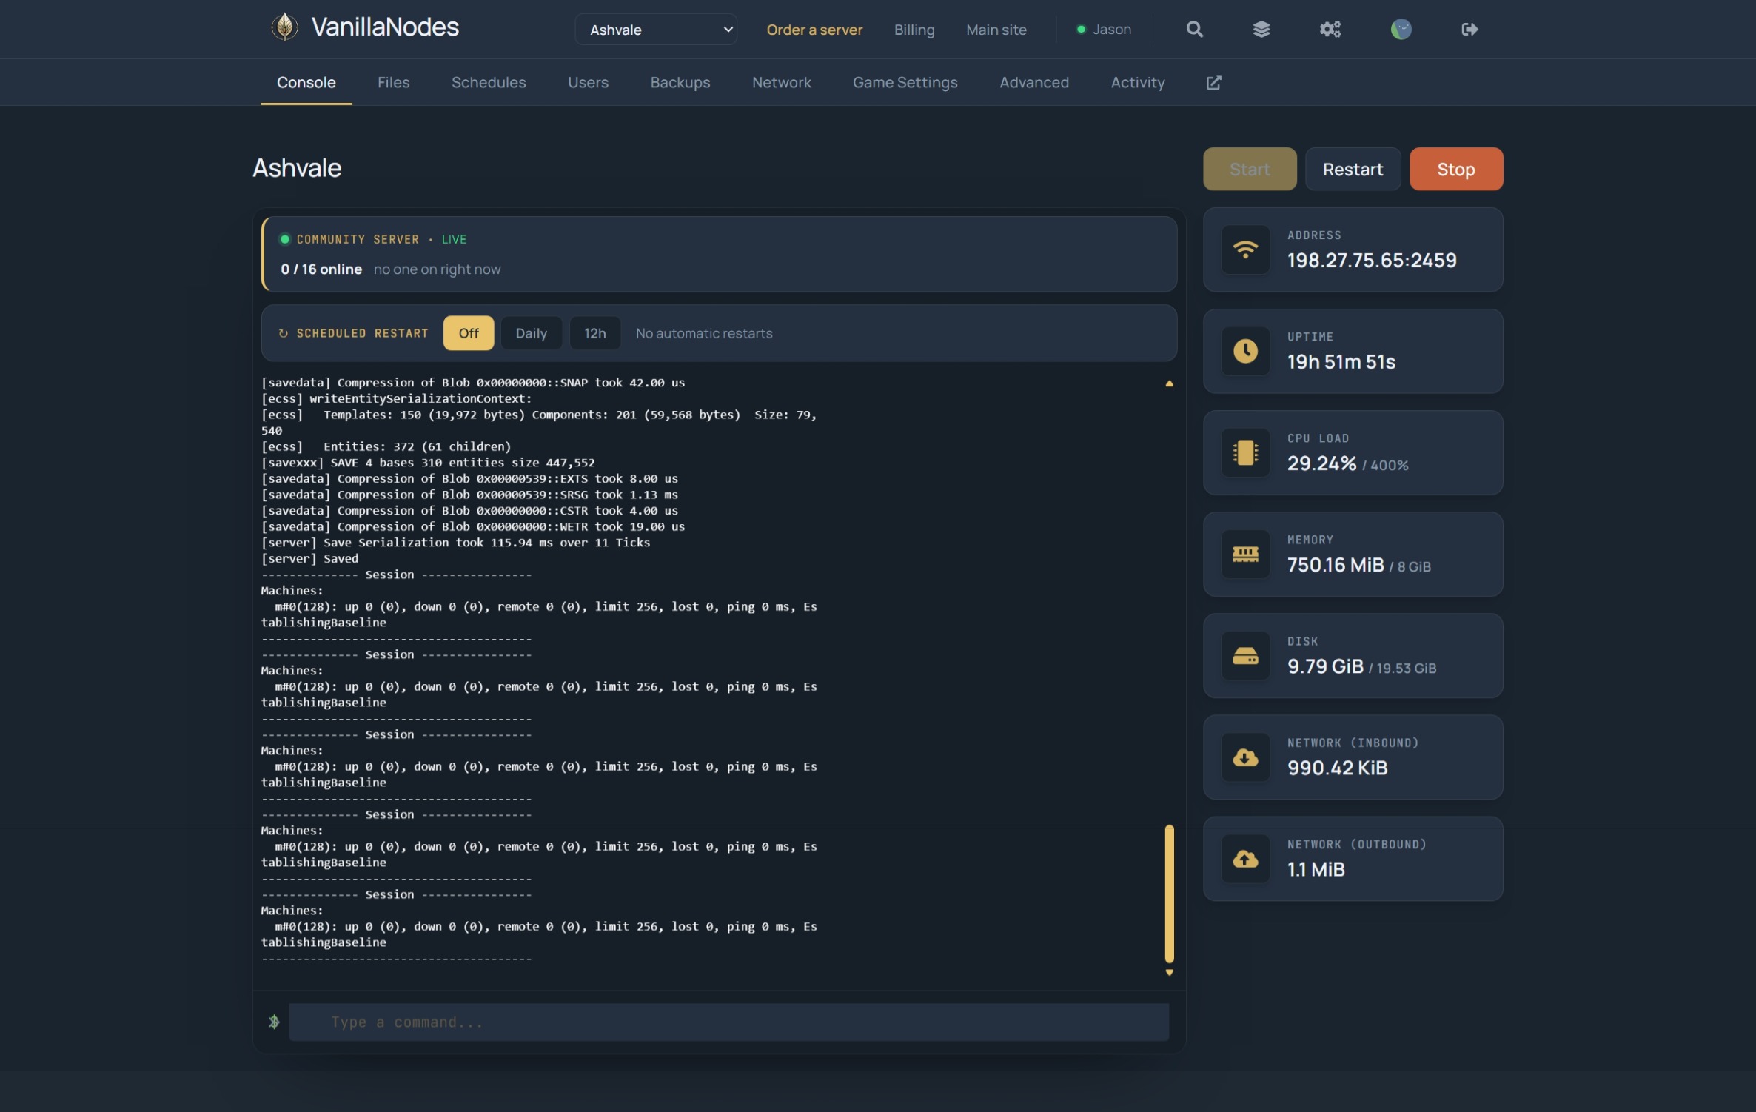This screenshot has height=1112, width=1756.
Task: Click the Stop server button
Action: point(1455,169)
